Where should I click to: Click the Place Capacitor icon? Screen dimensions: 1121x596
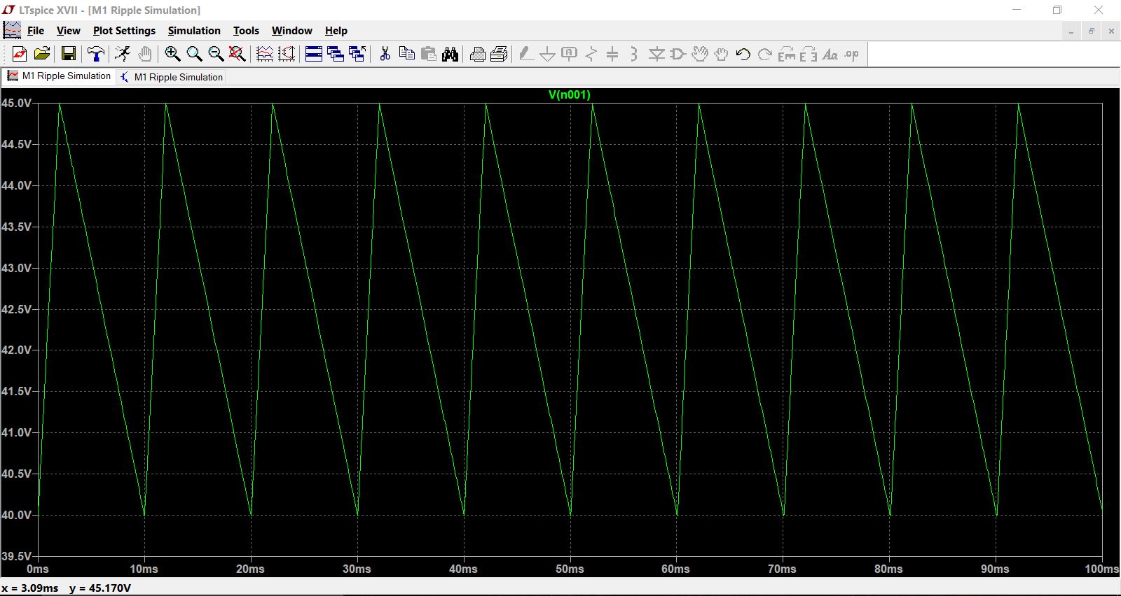pyautogui.click(x=612, y=54)
